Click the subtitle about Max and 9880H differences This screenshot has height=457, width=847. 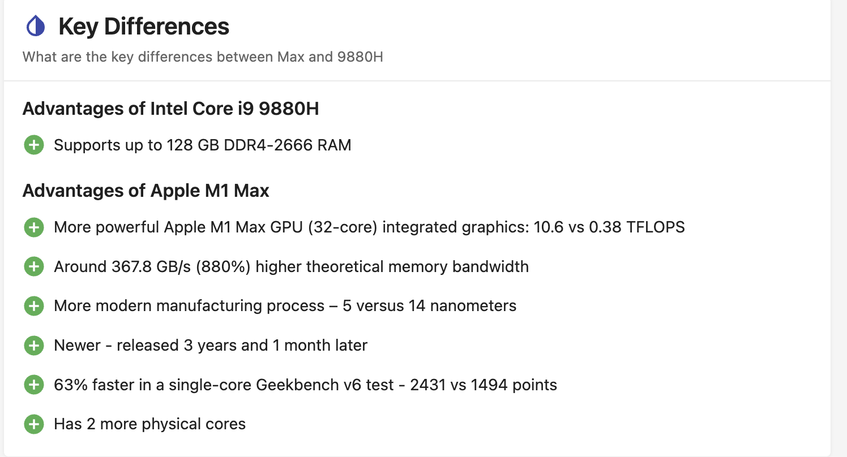(203, 57)
